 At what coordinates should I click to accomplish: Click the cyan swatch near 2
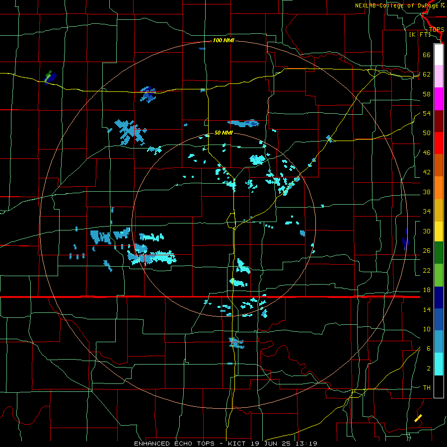pyautogui.click(x=439, y=364)
